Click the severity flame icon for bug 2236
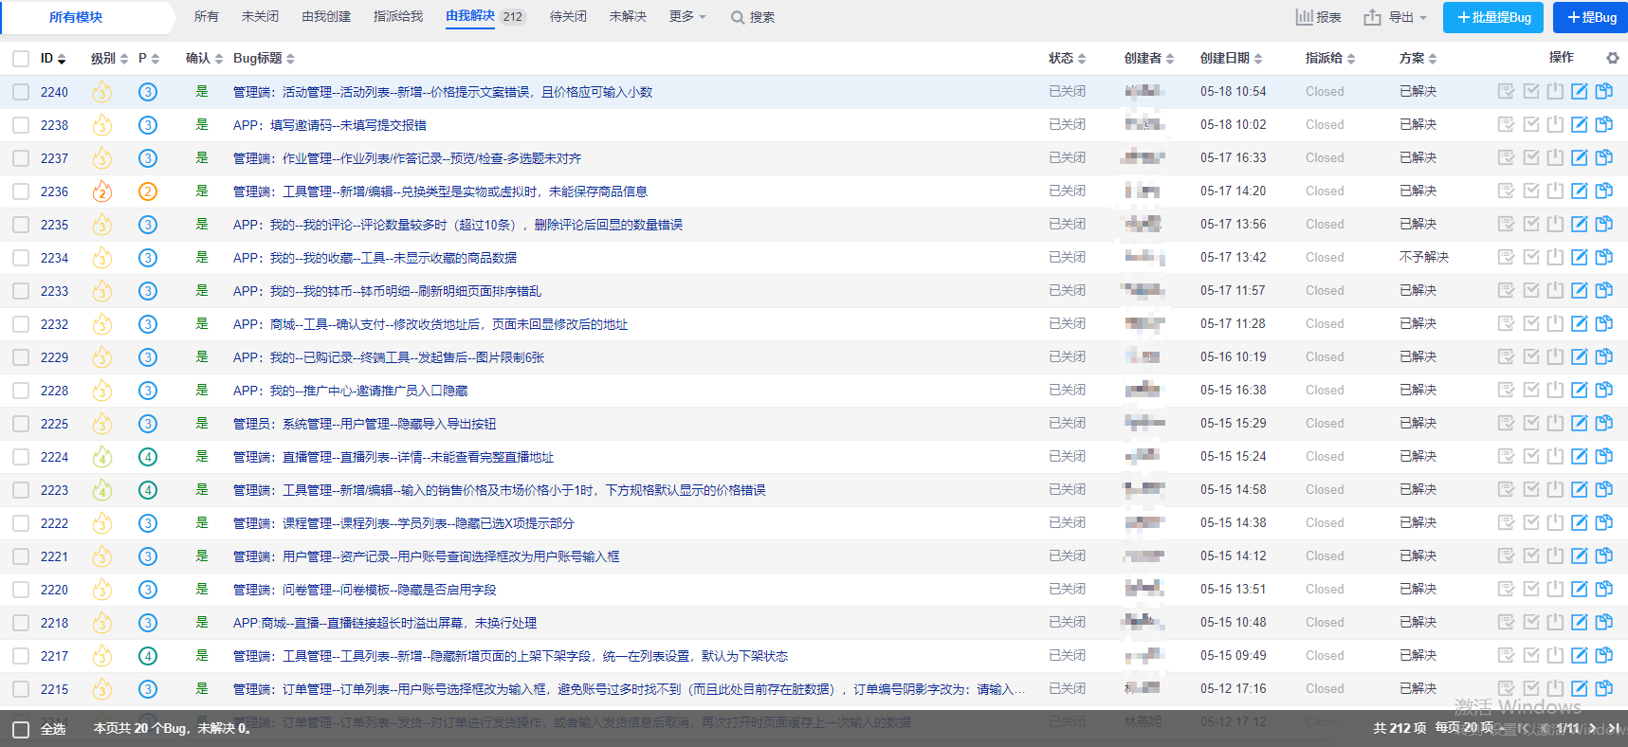 click(102, 191)
